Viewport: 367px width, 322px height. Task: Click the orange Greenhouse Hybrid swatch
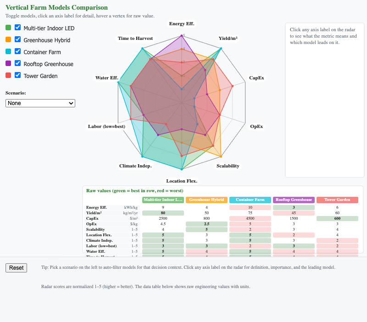tap(8, 39)
